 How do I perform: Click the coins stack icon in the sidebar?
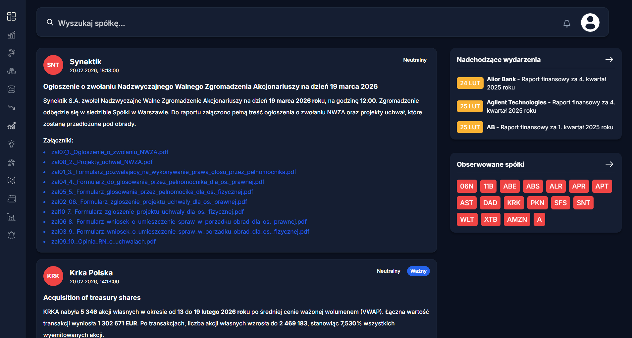pyautogui.click(x=11, y=71)
